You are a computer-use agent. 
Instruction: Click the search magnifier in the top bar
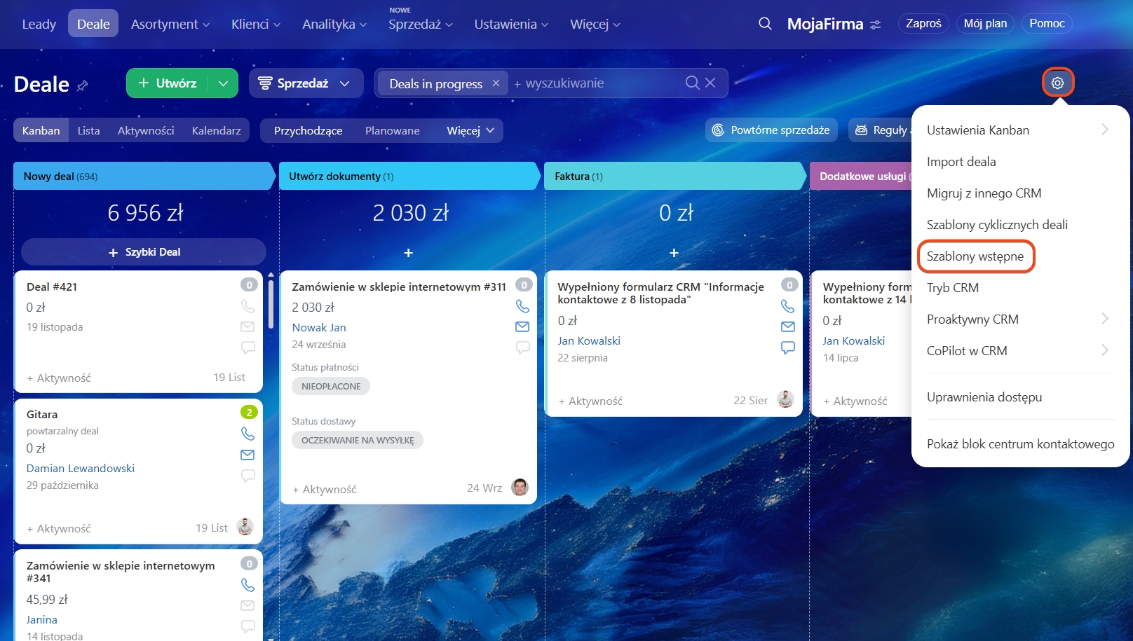[765, 24]
